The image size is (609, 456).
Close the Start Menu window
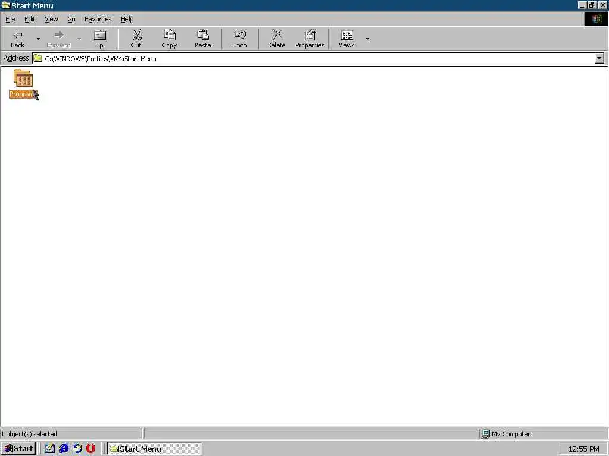click(603, 5)
